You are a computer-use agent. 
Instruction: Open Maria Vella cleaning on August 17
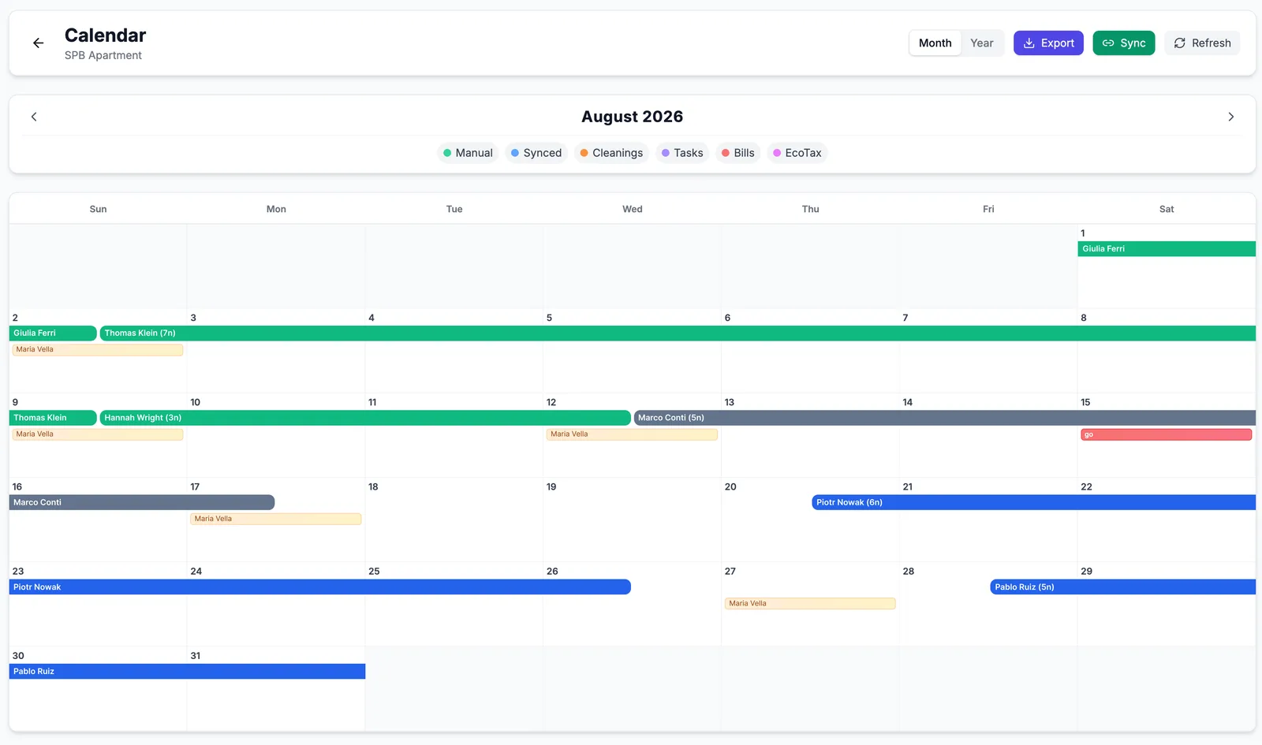click(276, 519)
